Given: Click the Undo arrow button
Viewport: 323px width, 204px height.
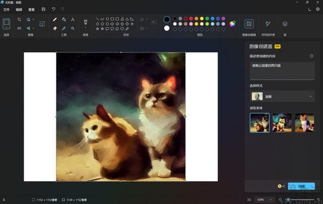Looking at the screenshot, I should point(53,9).
